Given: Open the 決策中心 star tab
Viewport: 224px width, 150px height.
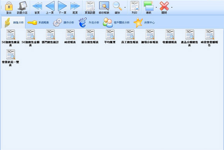Looking at the screenshot, I should click(x=144, y=22).
